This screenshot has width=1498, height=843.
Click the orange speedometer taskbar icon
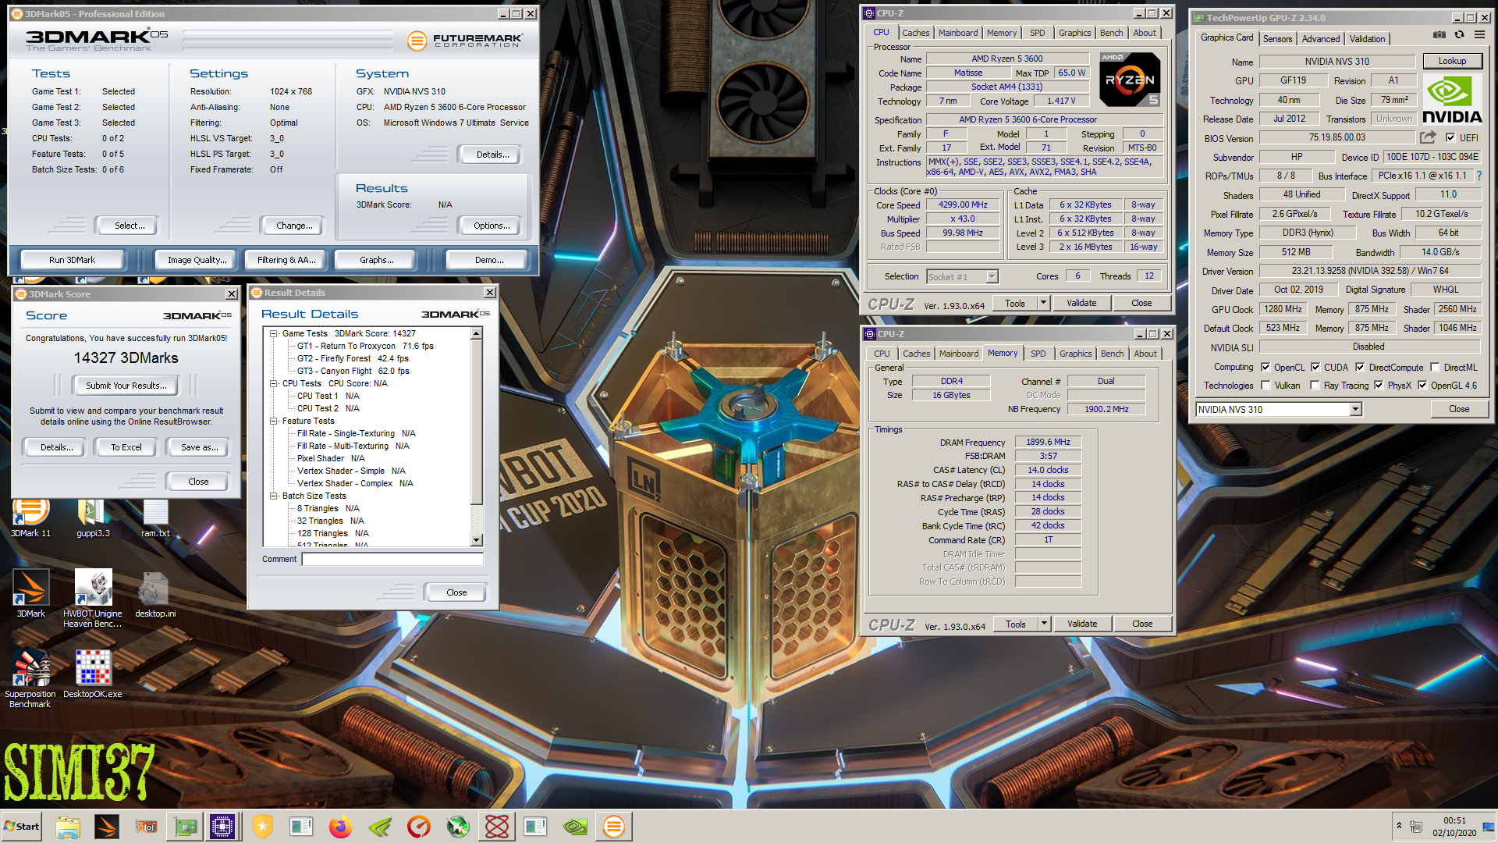coord(419,827)
